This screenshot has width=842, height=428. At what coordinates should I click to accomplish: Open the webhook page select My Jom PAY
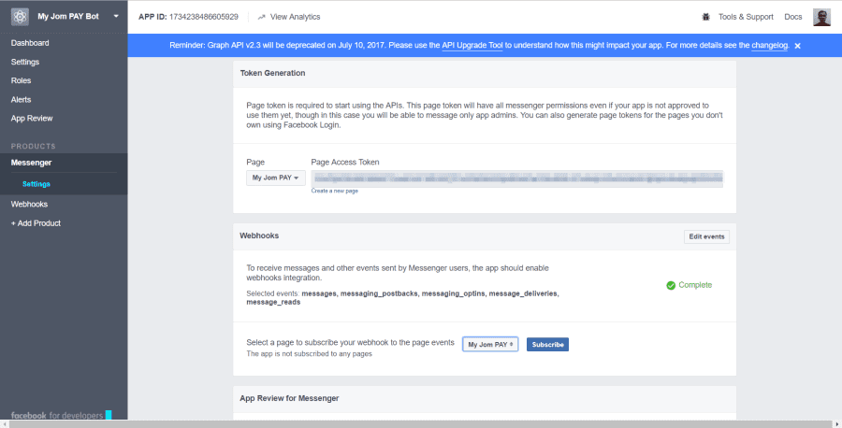[x=490, y=344]
